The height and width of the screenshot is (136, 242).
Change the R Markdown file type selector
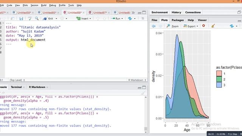pos(137,80)
